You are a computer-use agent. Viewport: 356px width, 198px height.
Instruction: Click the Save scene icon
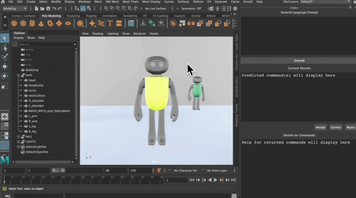(x=48, y=9)
